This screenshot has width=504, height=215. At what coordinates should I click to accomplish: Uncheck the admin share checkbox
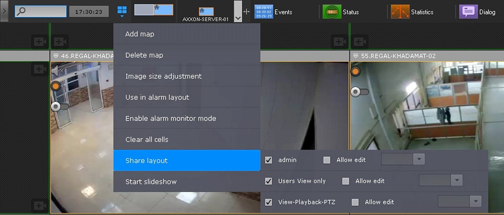(269, 160)
